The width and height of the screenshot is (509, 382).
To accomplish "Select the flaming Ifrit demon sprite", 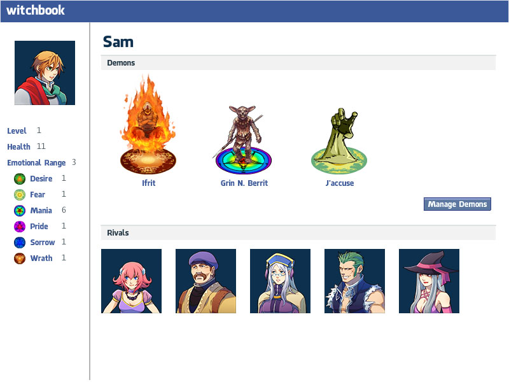I will [148, 125].
